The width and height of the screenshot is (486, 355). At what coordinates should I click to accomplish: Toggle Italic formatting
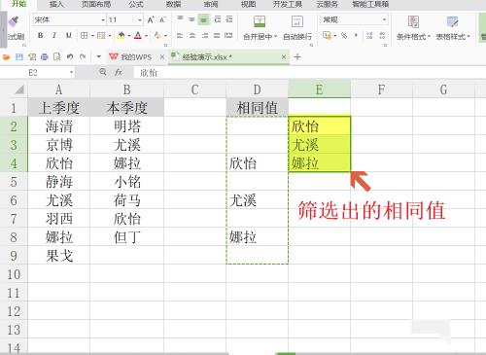[54, 35]
